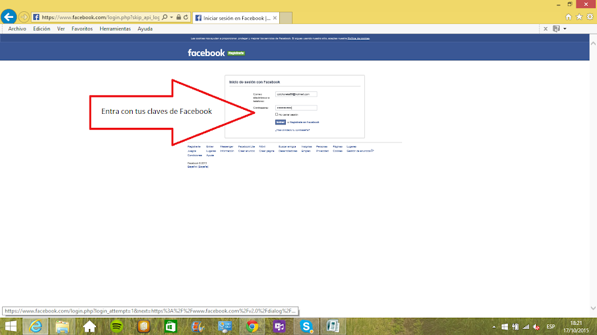Reload the page with the refresh icon

pos(186,17)
